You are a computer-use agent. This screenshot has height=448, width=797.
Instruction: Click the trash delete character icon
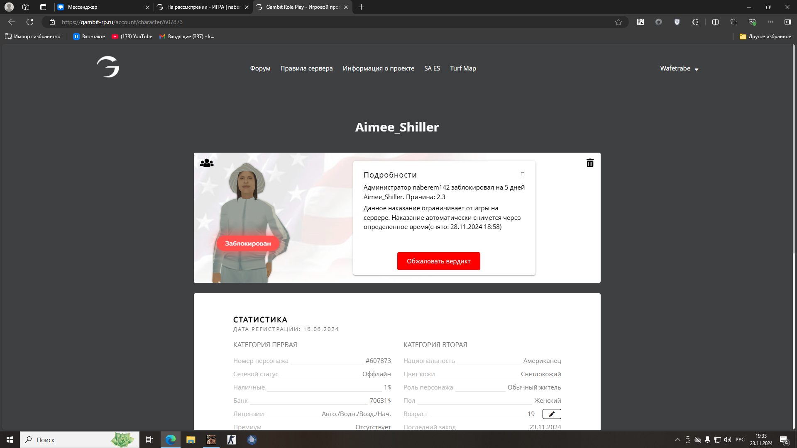point(590,163)
